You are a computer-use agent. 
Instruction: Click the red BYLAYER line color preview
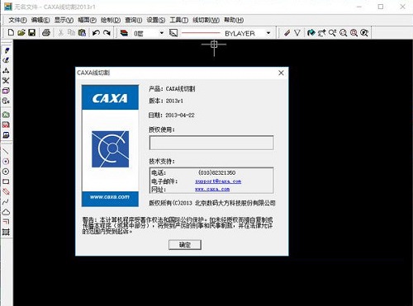(x=201, y=33)
